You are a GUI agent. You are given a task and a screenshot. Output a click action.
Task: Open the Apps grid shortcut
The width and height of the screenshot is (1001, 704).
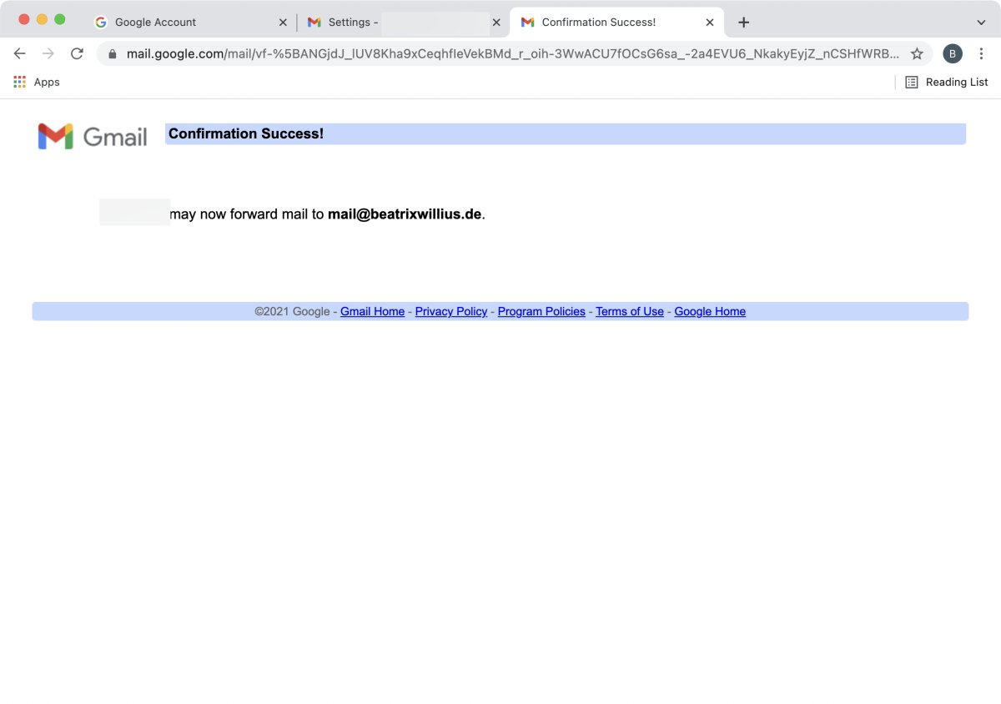point(37,82)
